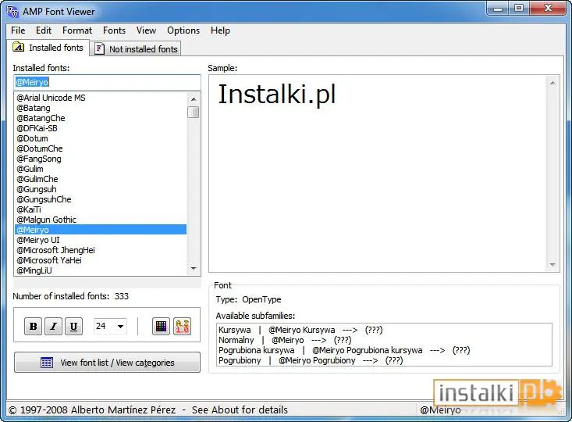Select @Batang font in the list
This screenshot has width=572, height=422.
point(101,108)
